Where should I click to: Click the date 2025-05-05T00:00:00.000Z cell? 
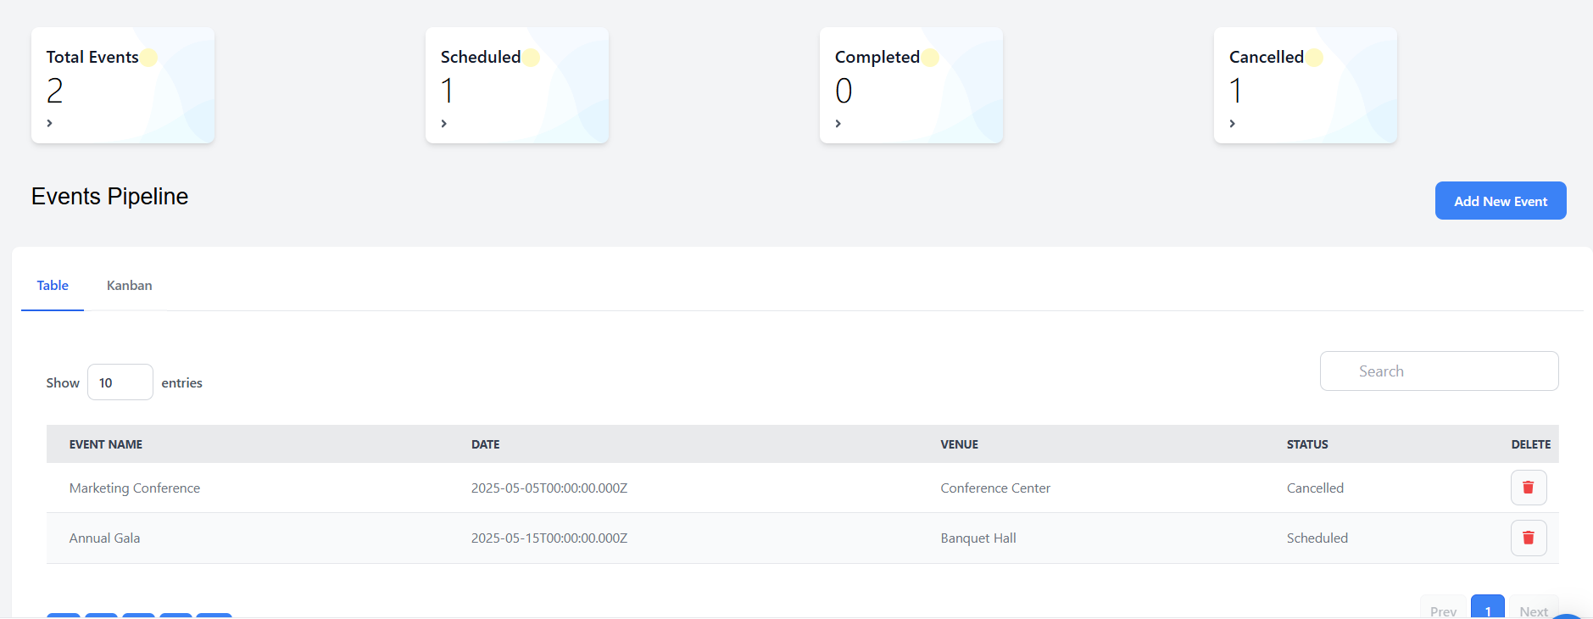tap(549, 488)
